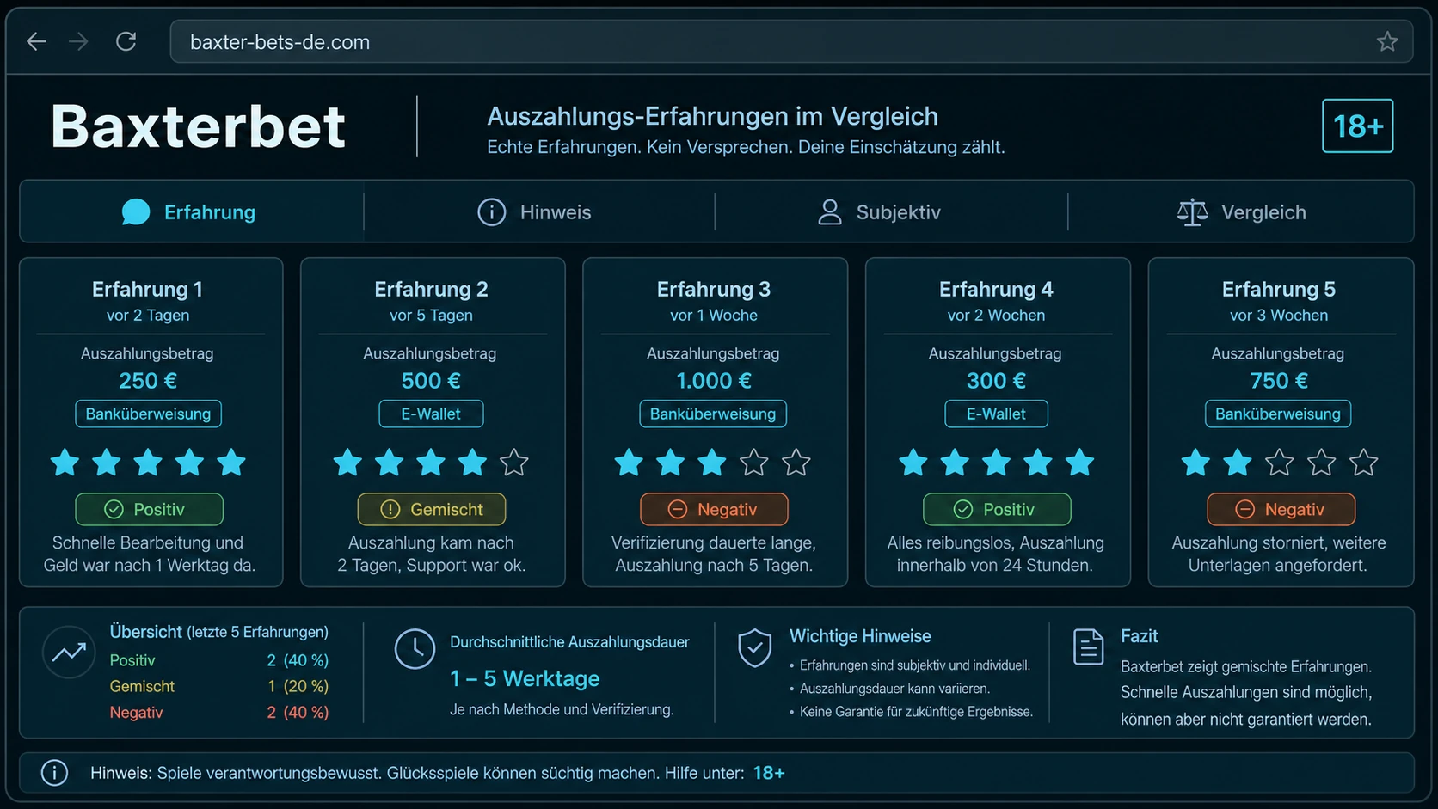Click fourth filled star in Erfahrung 2
This screenshot has height=809, width=1438.
[472, 463]
